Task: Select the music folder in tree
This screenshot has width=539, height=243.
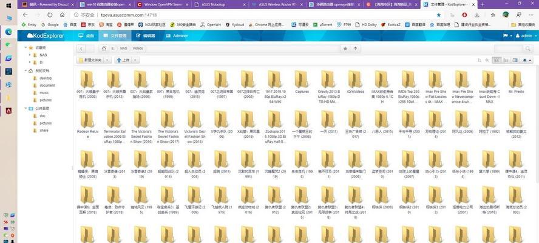Action: [x=44, y=93]
